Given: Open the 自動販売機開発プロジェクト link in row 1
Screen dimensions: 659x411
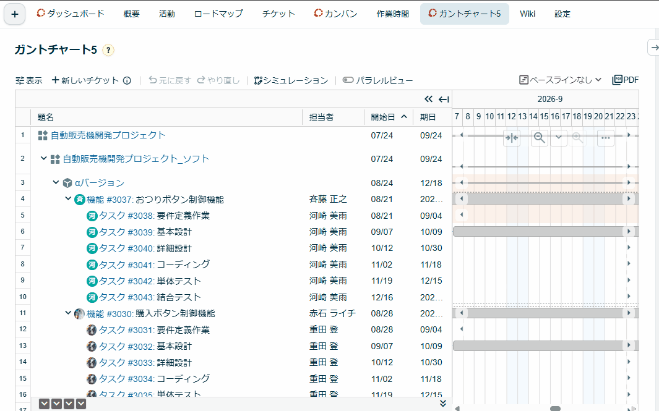Looking at the screenshot, I should tap(108, 135).
